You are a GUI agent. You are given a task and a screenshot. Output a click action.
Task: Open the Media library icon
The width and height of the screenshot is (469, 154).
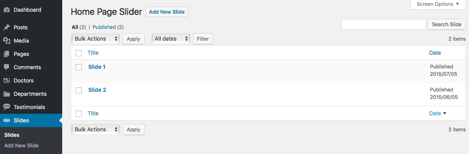point(7,41)
